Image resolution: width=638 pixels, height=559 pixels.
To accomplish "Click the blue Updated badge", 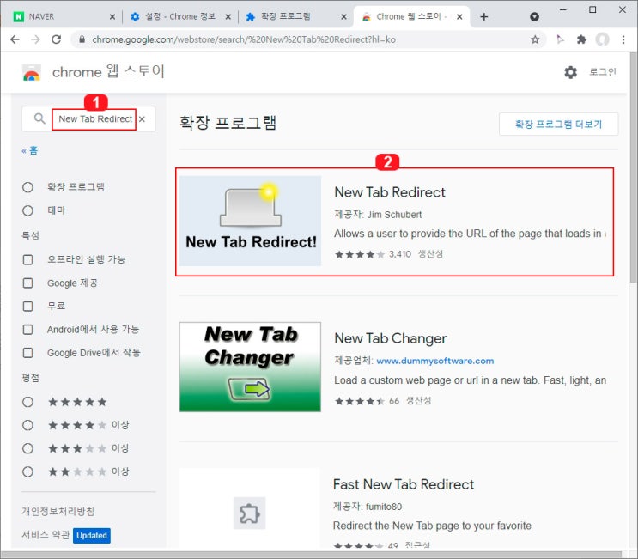I will tap(92, 536).
